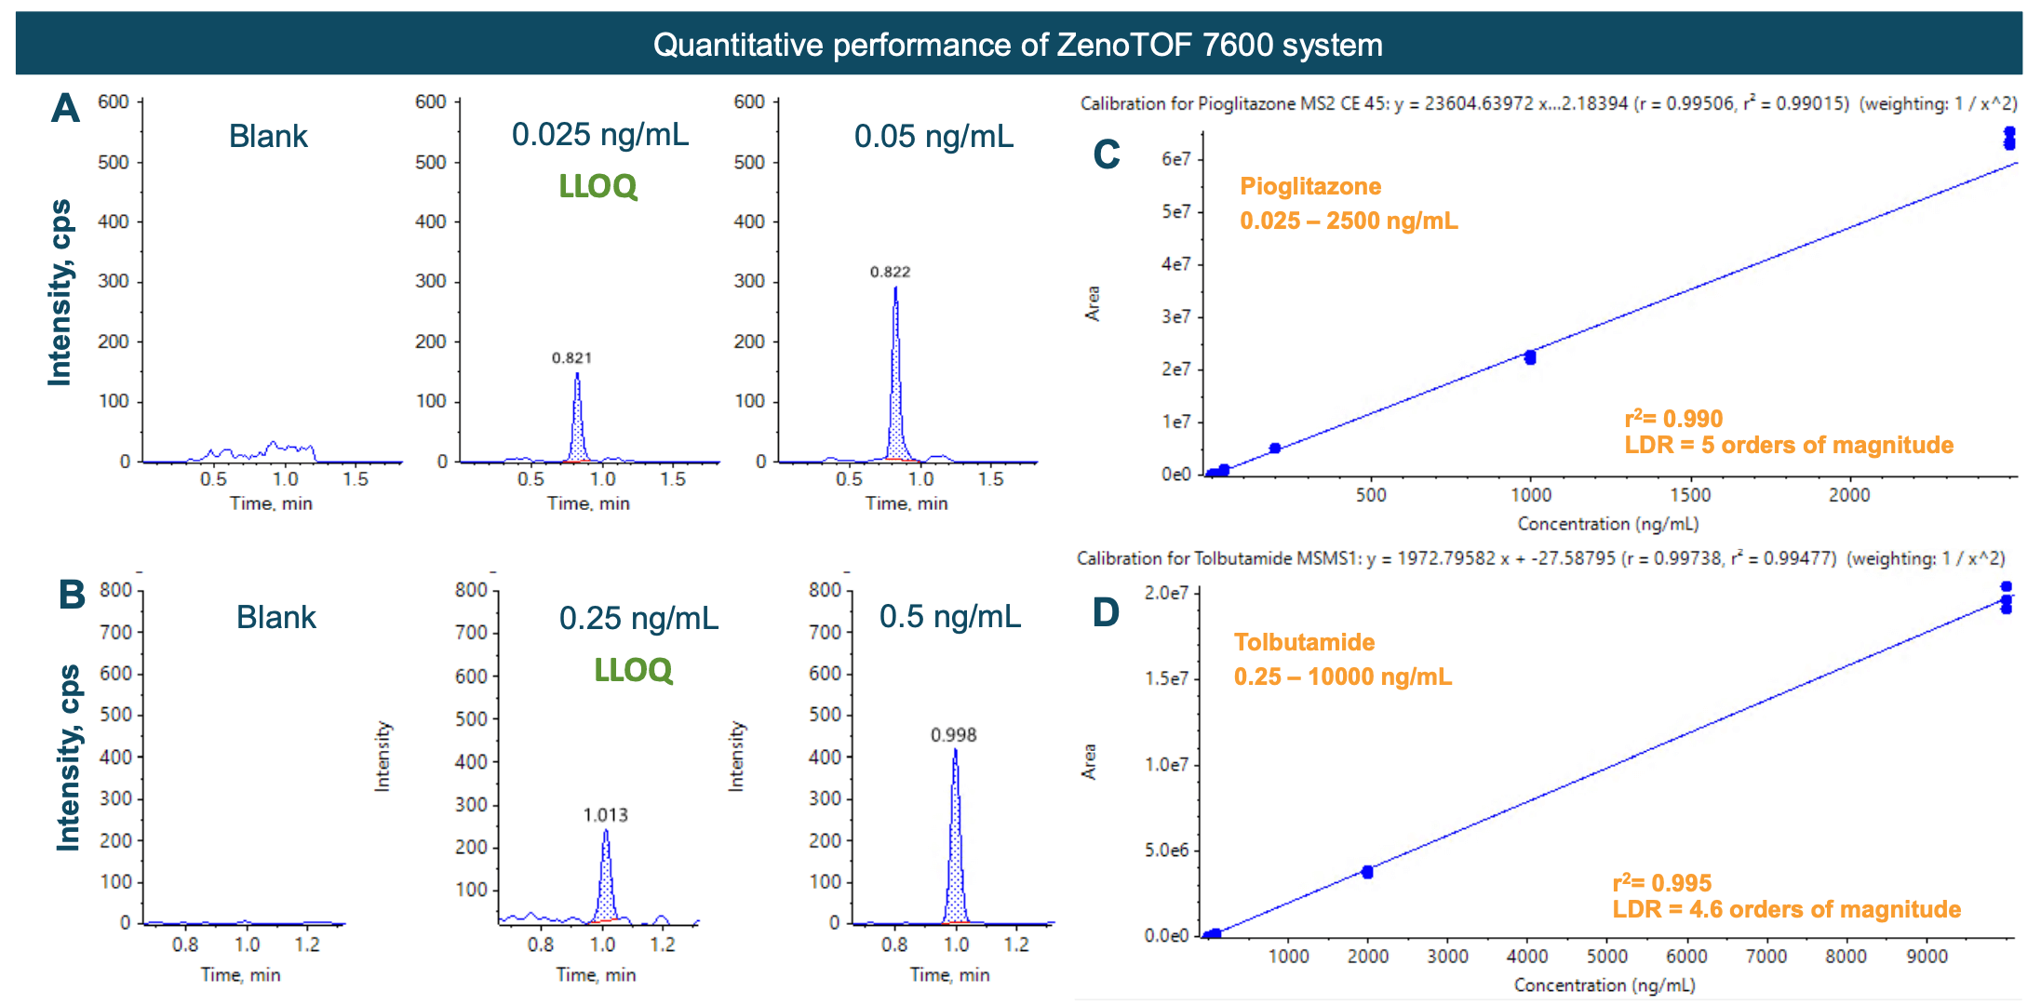The height and width of the screenshot is (1005, 2041).
Task: Click the Tolbutamide data point at 2000 ng/mL
Action: pos(1367,872)
